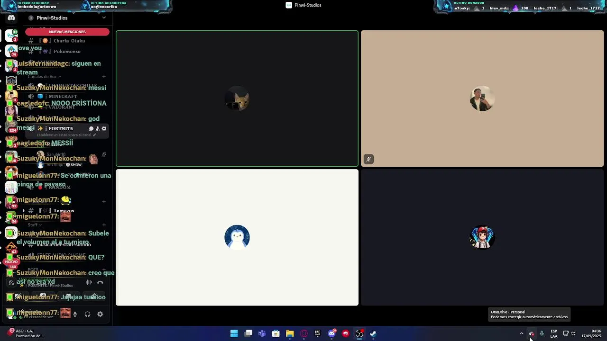Open Discord user settings gear
This screenshot has width=607, height=341.
(100, 314)
